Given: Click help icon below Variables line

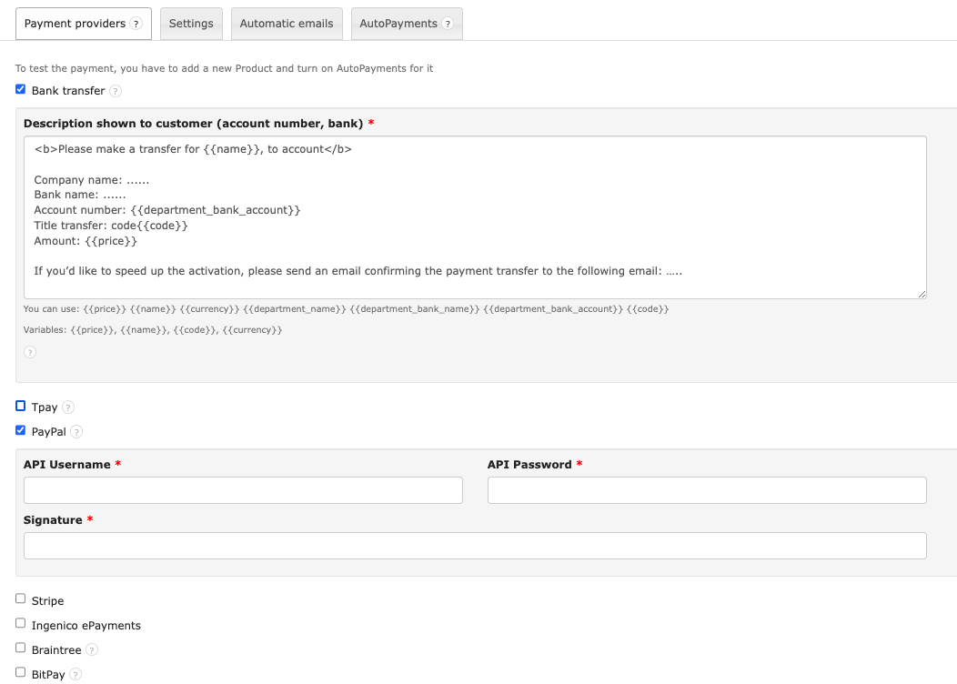Looking at the screenshot, I should point(30,352).
